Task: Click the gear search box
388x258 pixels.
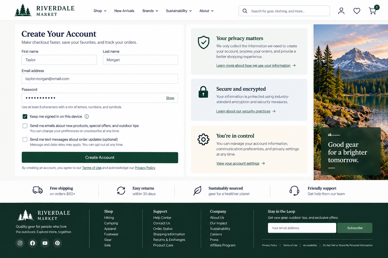Action: coord(284,11)
